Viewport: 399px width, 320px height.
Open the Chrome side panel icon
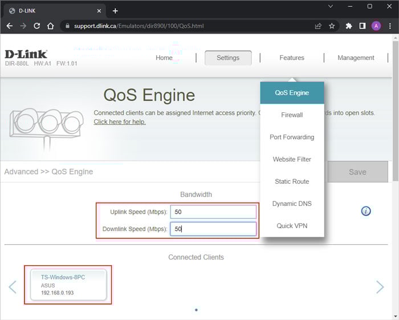pyautogui.click(x=363, y=26)
